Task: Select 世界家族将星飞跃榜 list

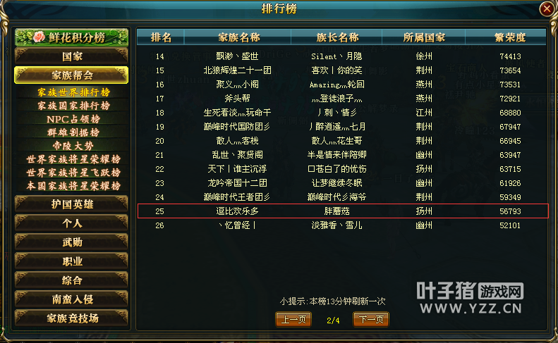Action: click(73, 173)
